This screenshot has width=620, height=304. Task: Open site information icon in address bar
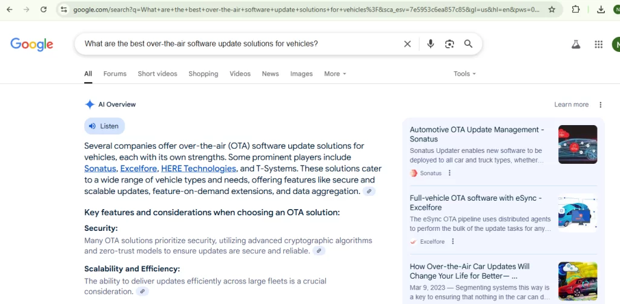[64, 10]
